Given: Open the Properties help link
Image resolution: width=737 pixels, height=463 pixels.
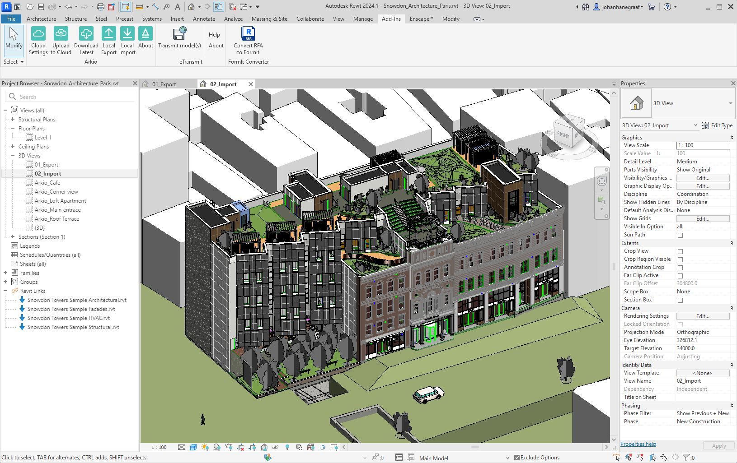Looking at the screenshot, I should pos(638,444).
